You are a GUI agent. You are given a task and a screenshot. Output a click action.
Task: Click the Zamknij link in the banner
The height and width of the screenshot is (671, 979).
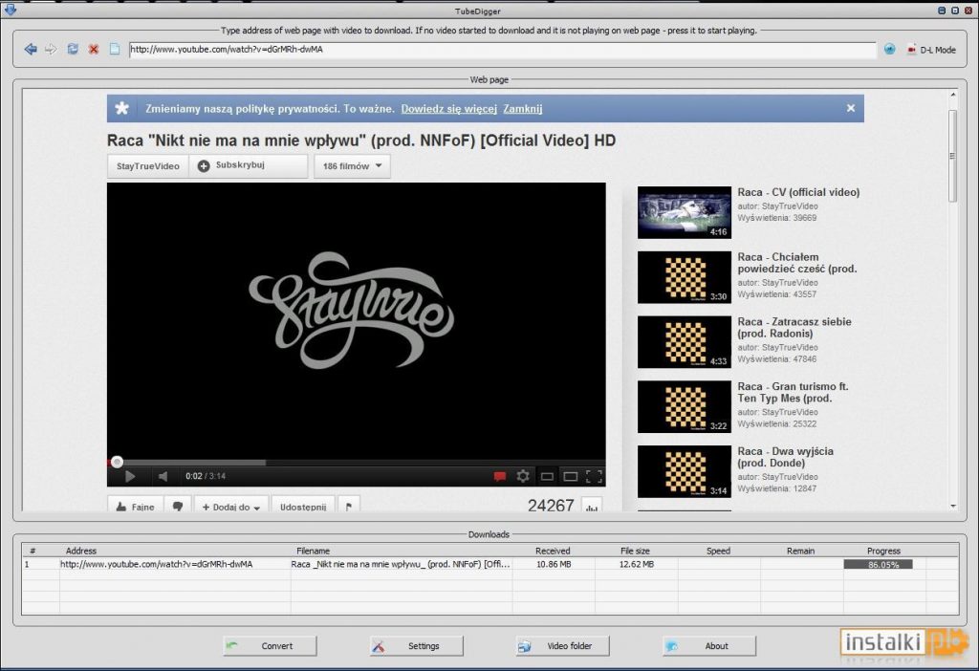(523, 109)
